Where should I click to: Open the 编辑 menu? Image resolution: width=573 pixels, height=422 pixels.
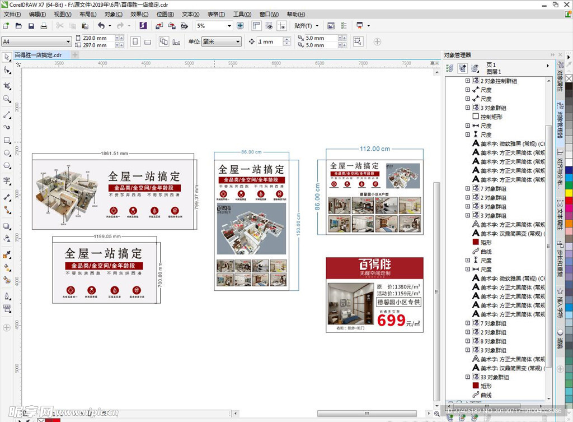pyautogui.click(x=37, y=14)
